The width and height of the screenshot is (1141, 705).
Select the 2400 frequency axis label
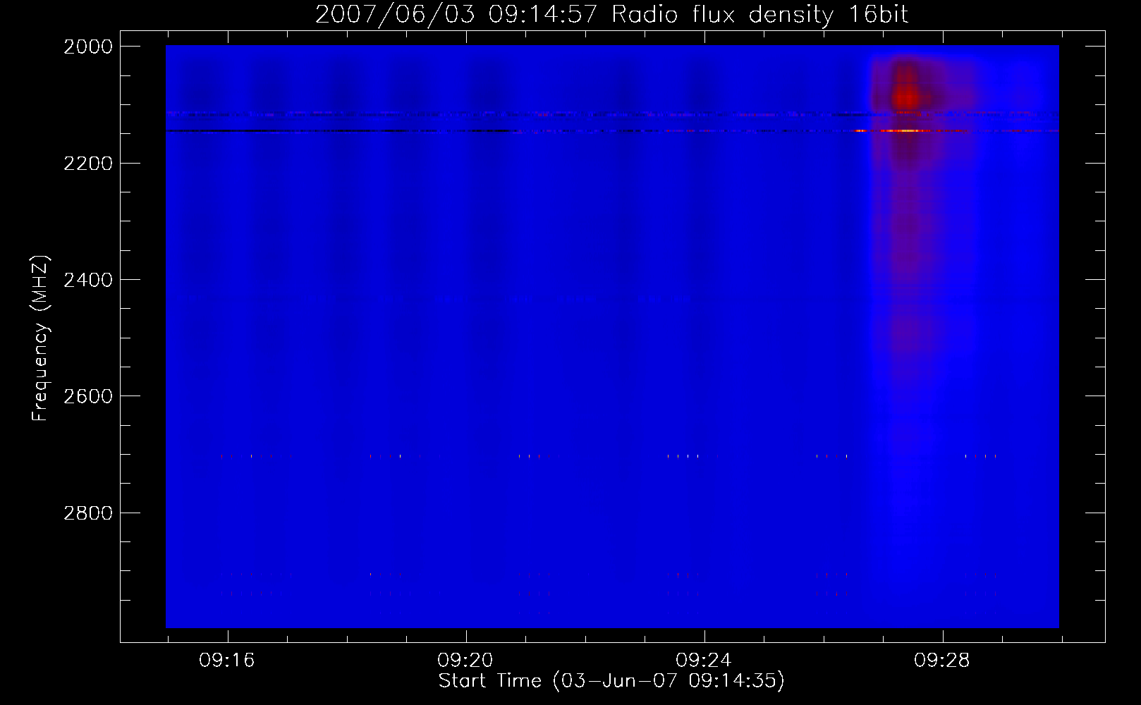coord(88,281)
